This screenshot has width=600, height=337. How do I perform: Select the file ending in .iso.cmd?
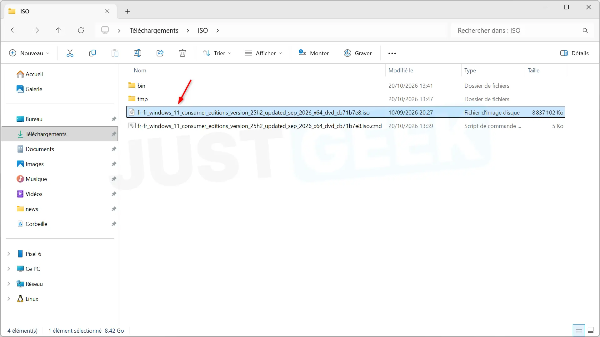(346, 126)
